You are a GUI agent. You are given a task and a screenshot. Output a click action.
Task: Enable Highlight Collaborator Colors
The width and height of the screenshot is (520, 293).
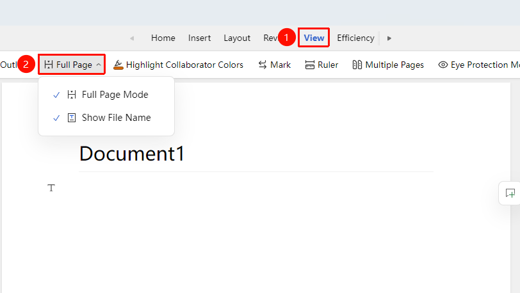[x=178, y=65]
